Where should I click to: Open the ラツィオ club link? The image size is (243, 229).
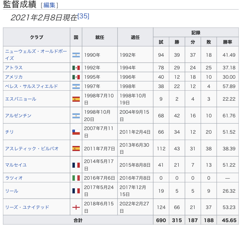14,178
